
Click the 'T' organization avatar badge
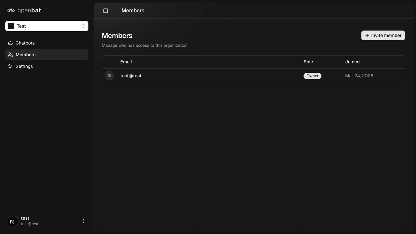[11, 26]
